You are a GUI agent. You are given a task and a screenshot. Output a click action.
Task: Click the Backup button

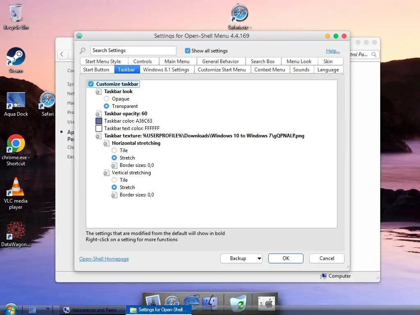[x=238, y=258]
